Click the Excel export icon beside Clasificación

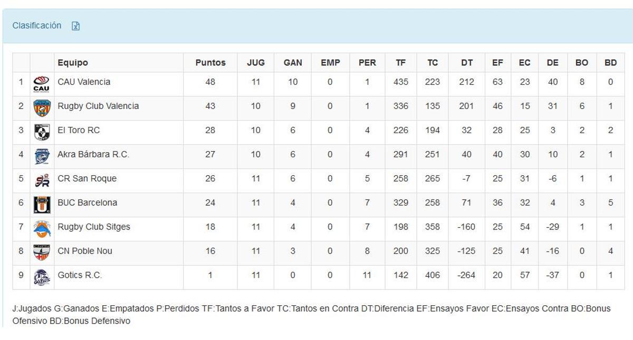76,25
